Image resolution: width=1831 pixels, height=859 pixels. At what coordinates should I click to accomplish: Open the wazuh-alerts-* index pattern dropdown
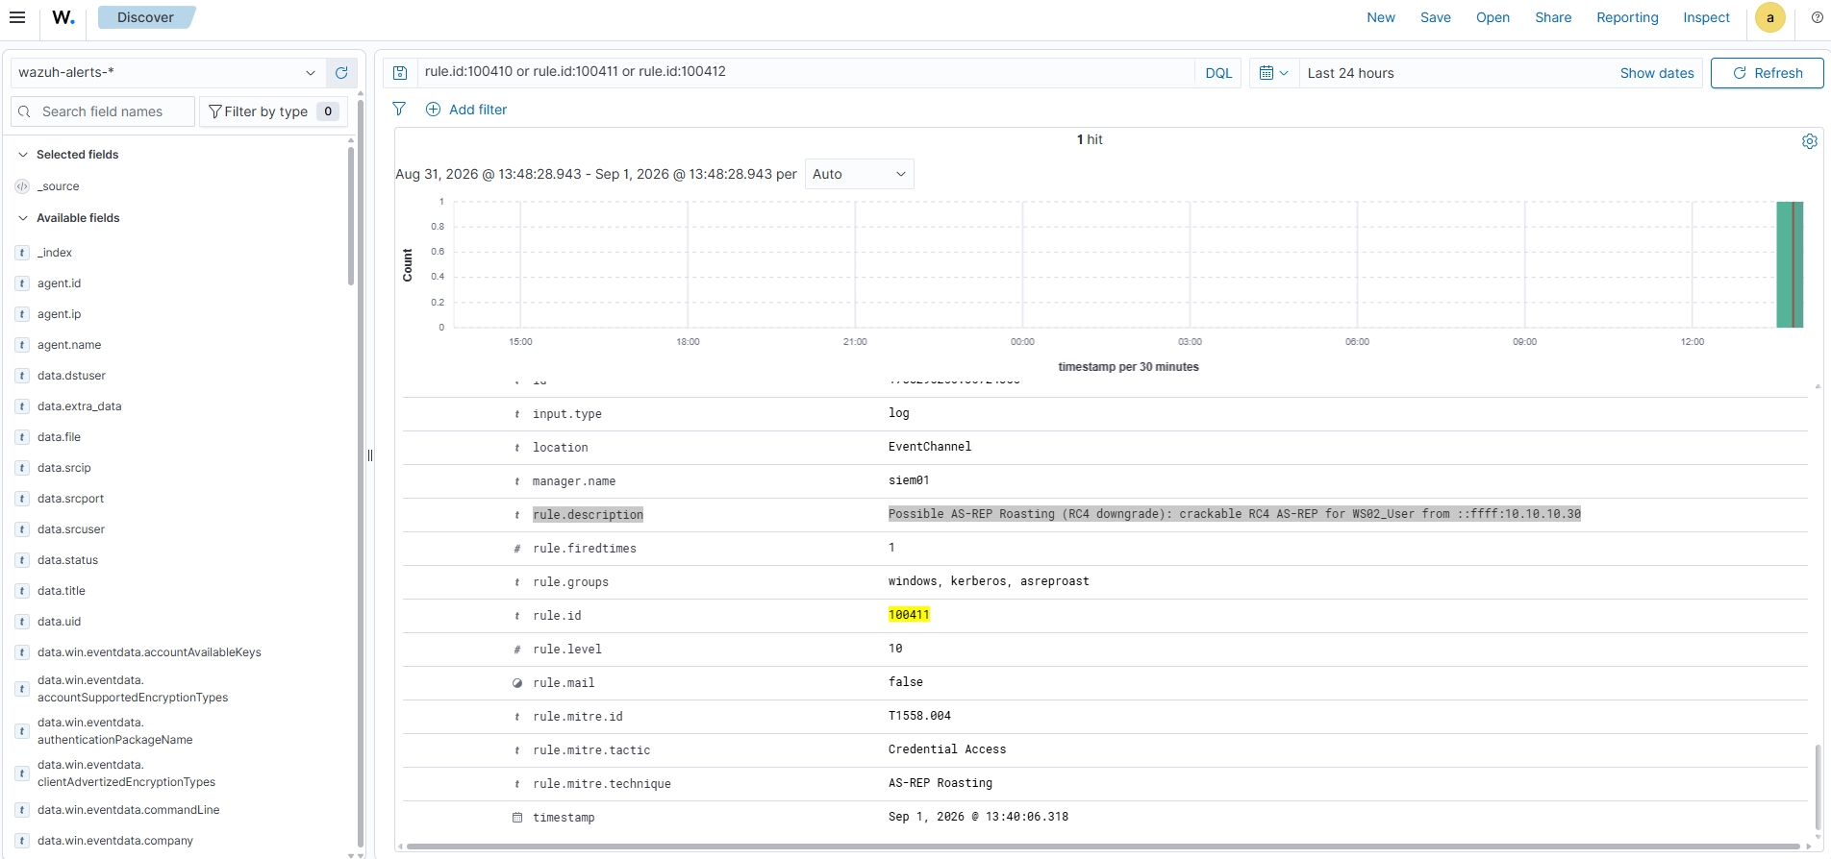167,73
